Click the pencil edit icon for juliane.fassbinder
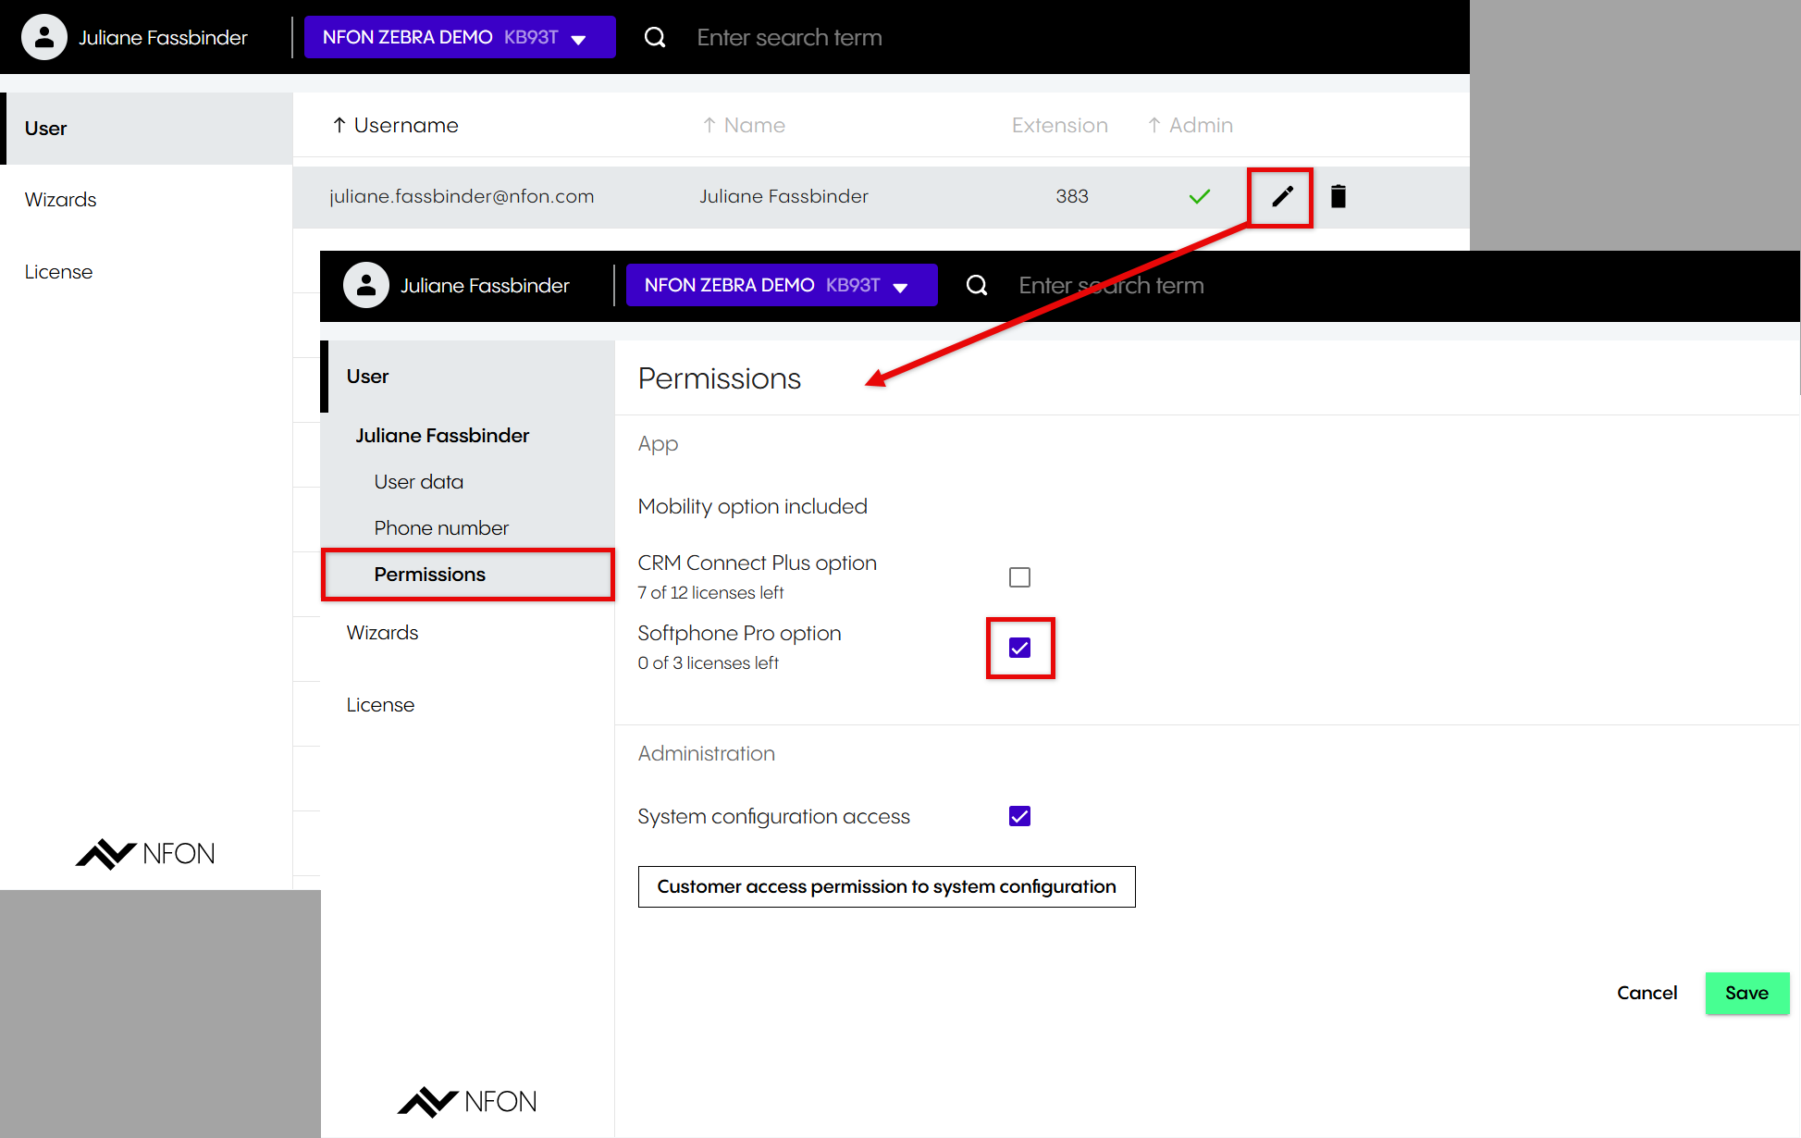The width and height of the screenshot is (1801, 1138). 1281,196
